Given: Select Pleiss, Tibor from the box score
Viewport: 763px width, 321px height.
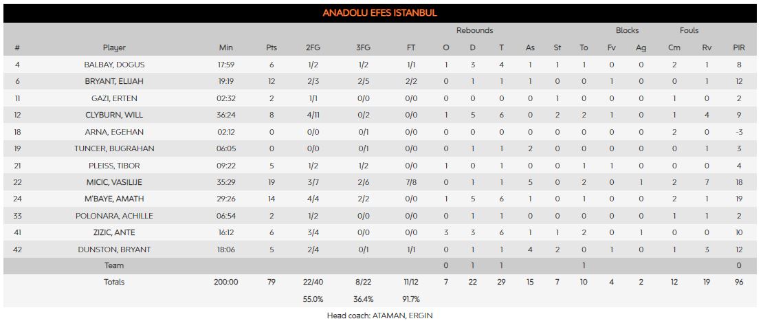Looking at the screenshot, I should [114, 166].
